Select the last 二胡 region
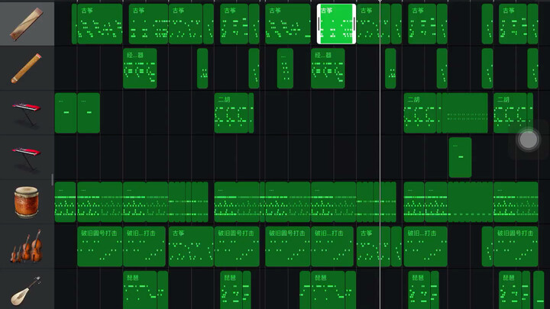The height and width of the screenshot is (309, 550). [510, 113]
